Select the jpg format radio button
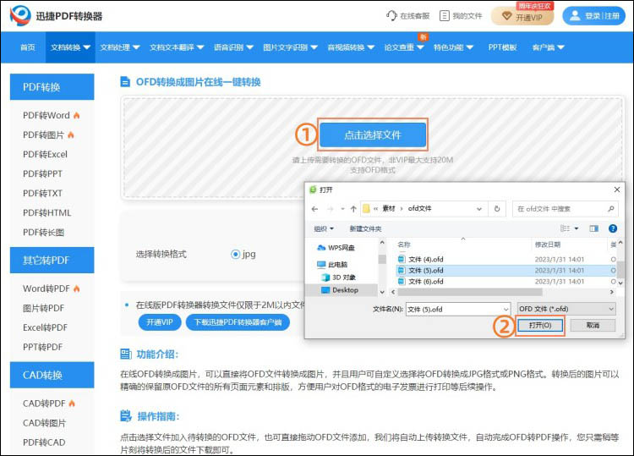Viewport: 634px width, 456px height. (235, 254)
